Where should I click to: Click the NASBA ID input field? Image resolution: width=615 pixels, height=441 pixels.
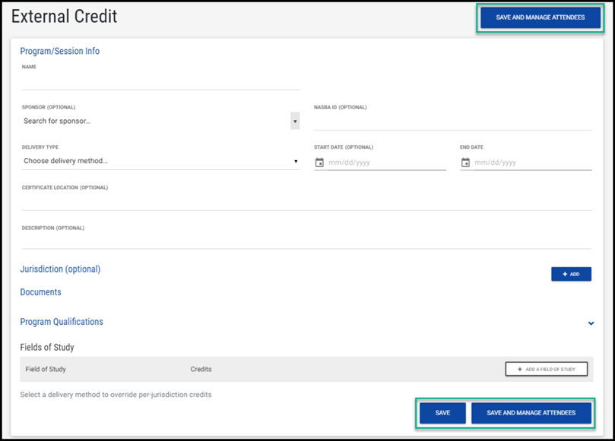(452, 121)
